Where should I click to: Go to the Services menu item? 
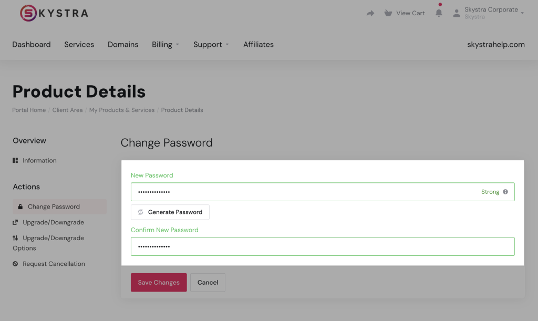pyautogui.click(x=79, y=45)
